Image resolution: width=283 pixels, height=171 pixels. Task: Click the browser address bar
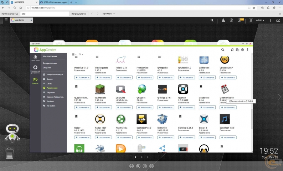tap(137, 8)
